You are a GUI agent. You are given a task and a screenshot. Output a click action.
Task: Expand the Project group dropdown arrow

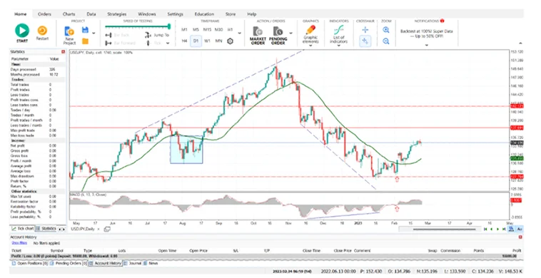(x=93, y=33)
